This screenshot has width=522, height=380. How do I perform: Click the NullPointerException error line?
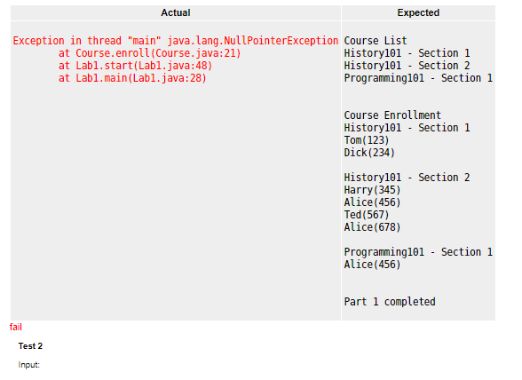click(x=176, y=41)
